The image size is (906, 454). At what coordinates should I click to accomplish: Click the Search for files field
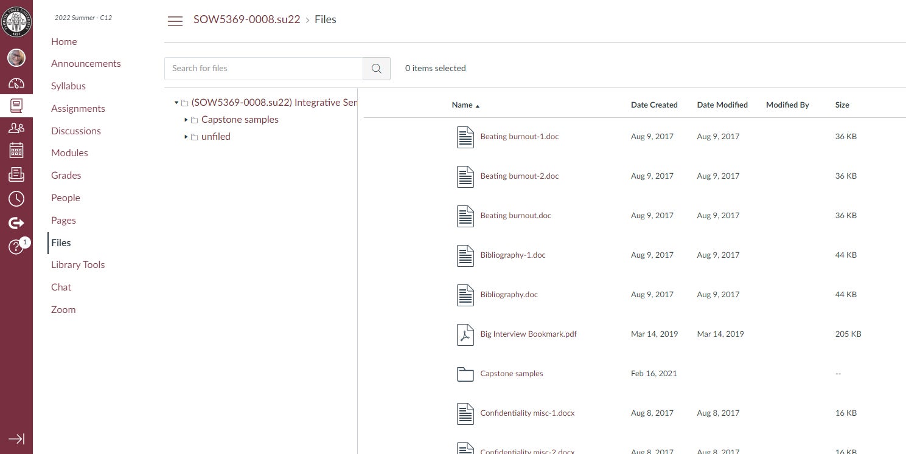(263, 69)
